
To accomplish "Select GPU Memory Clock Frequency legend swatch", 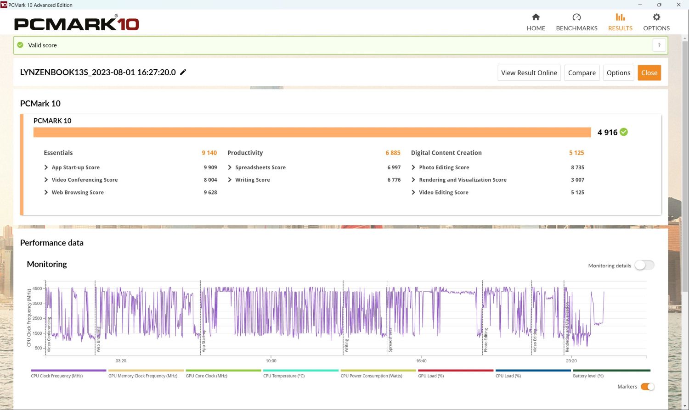I will coord(146,371).
